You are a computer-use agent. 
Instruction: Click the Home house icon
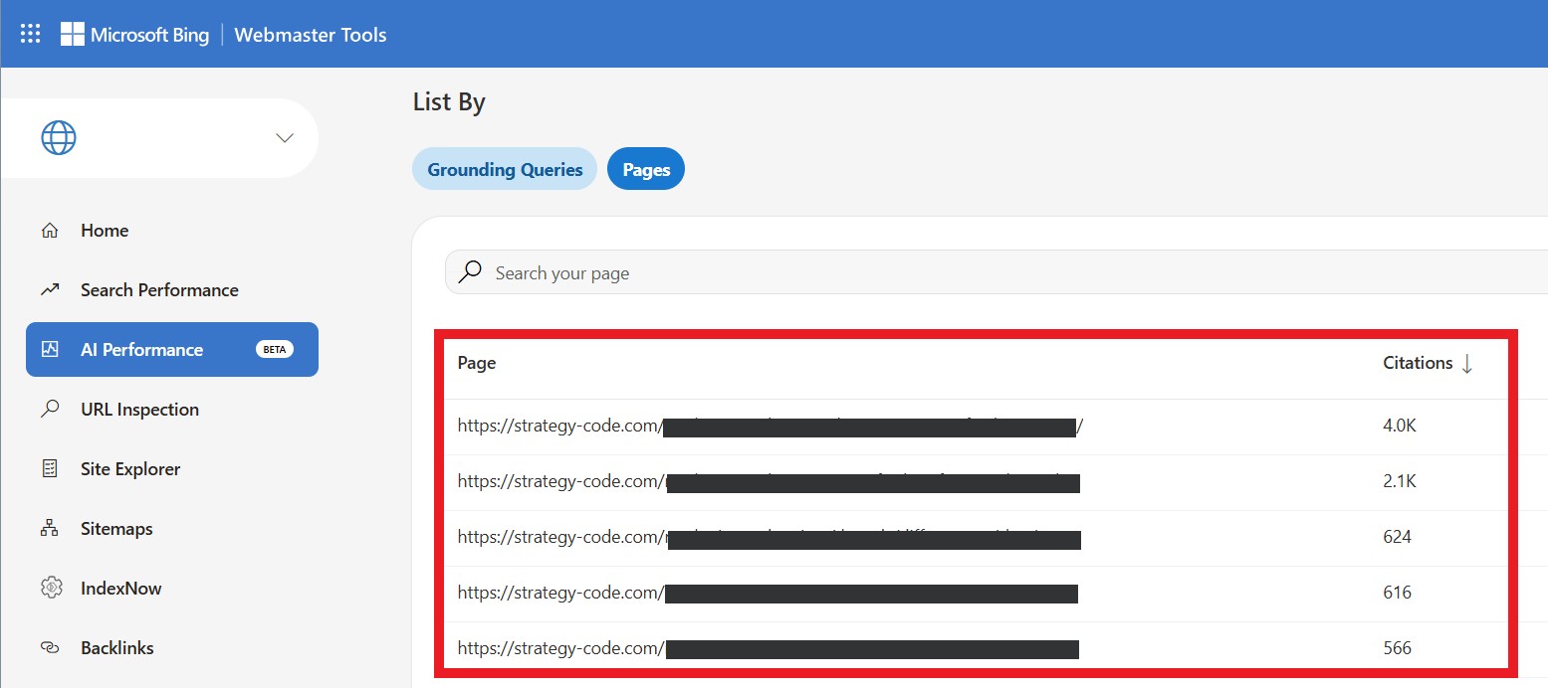click(49, 231)
